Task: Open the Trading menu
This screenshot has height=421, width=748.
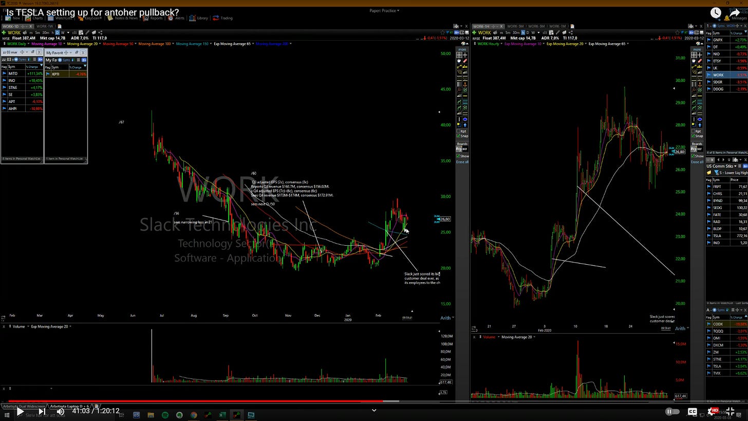Action: (222, 18)
